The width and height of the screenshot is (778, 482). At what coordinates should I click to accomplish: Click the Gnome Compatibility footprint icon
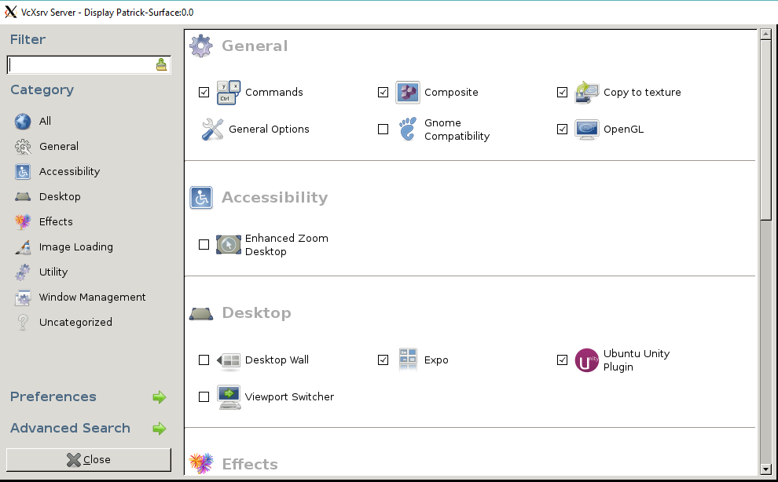pyautogui.click(x=408, y=129)
